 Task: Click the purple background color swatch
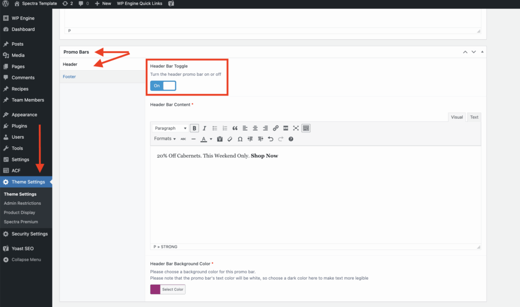click(x=155, y=290)
